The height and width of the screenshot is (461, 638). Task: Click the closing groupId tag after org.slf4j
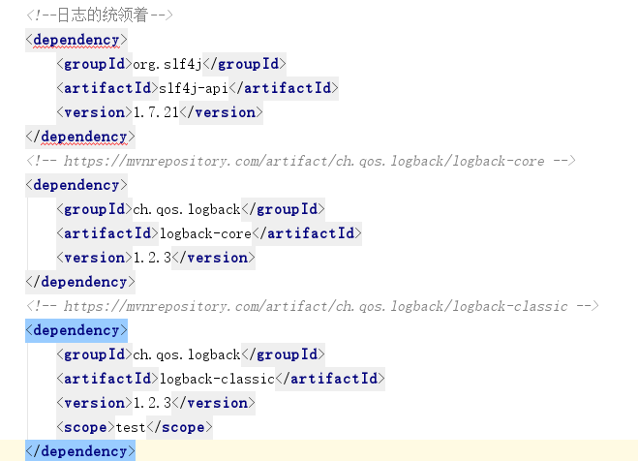coord(244,64)
